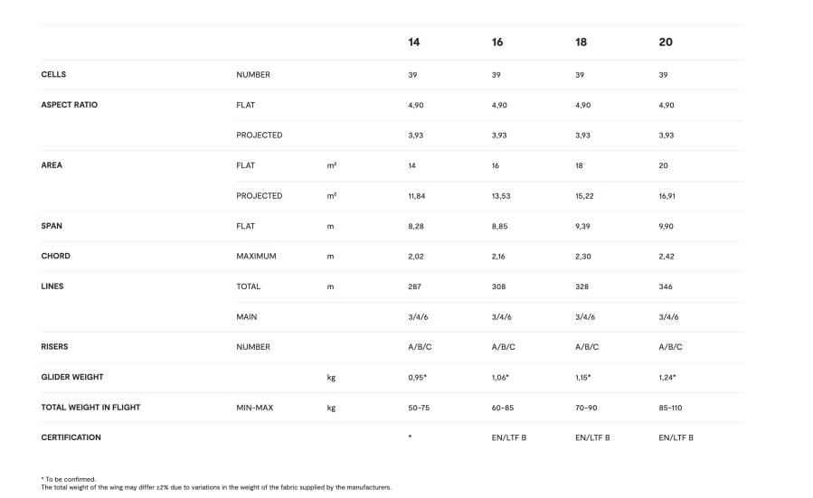Select the ASPECT RATIO row label
Screen dimensions: 813x498
point(70,105)
